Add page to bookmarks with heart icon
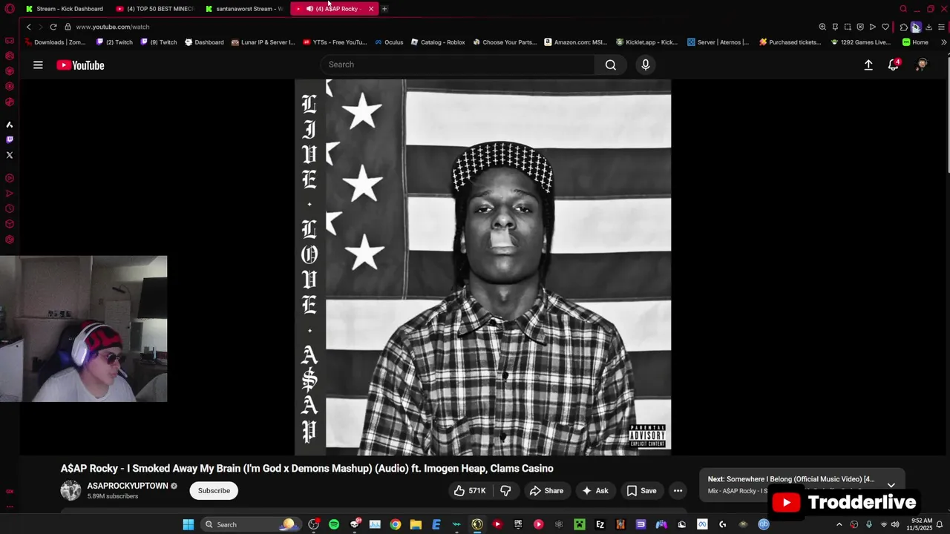The width and height of the screenshot is (950, 534). click(x=885, y=27)
